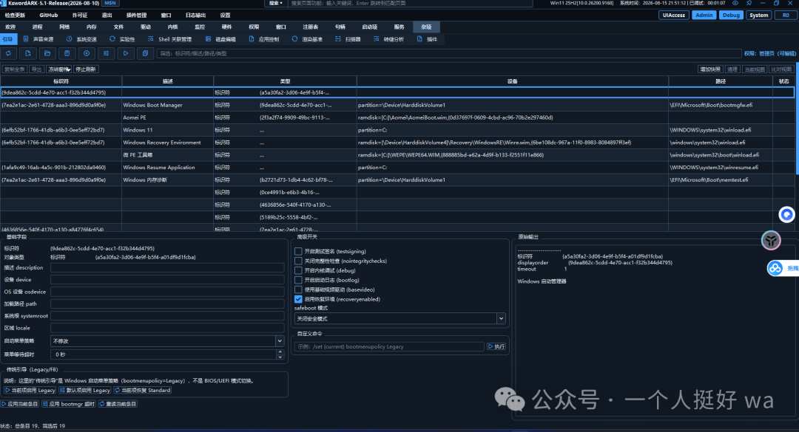Toggle the UIAccess privilege button

(674, 16)
